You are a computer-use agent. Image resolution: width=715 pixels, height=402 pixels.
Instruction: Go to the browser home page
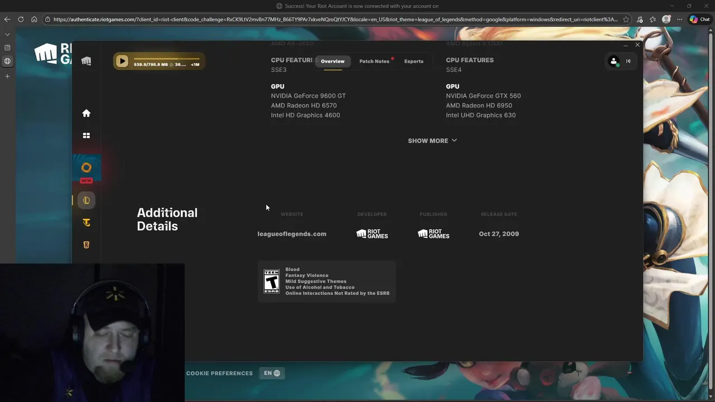point(34,20)
